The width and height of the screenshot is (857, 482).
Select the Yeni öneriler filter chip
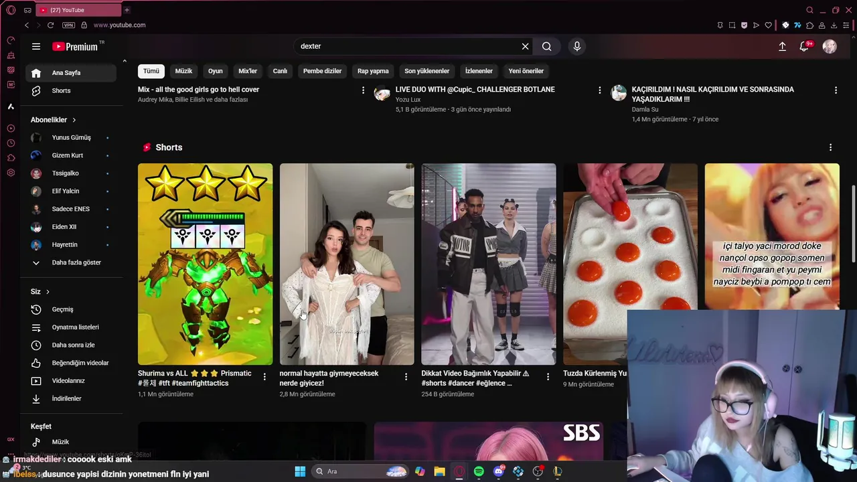[x=526, y=71]
